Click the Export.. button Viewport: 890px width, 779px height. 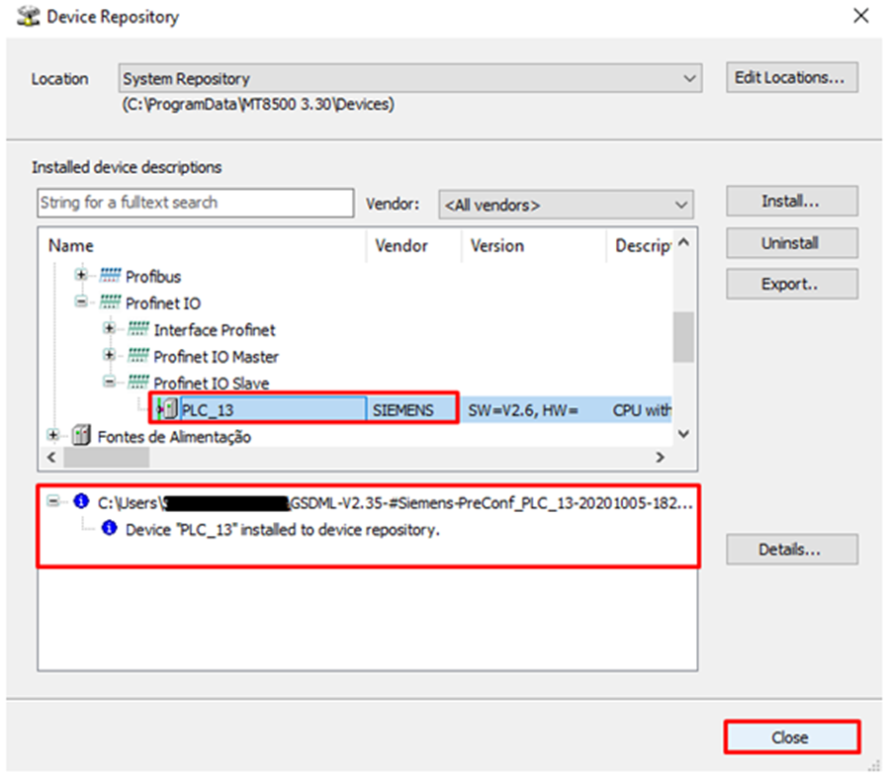click(791, 284)
